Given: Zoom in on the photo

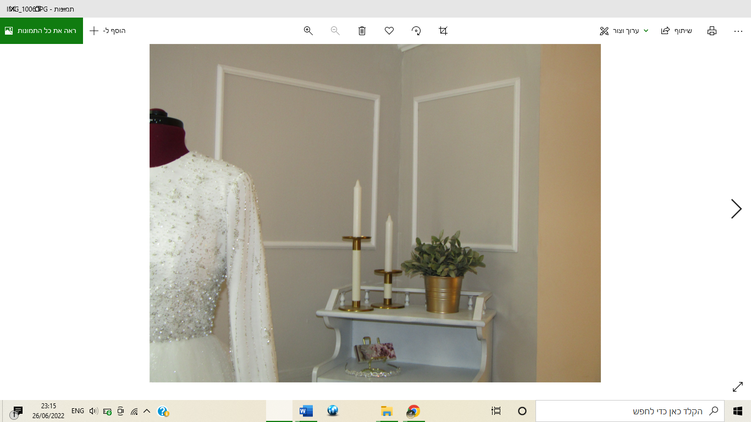Looking at the screenshot, I should pos(308,31).
